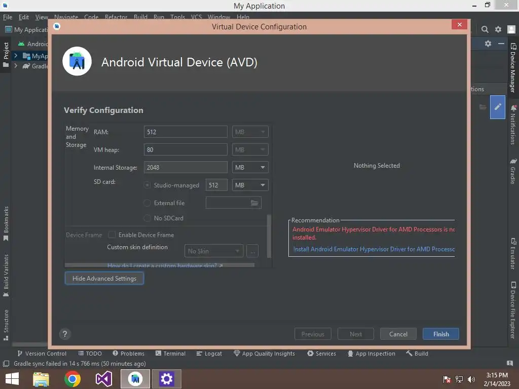
Task: Open Internal Storage unit dropdown
Action: 250,167
